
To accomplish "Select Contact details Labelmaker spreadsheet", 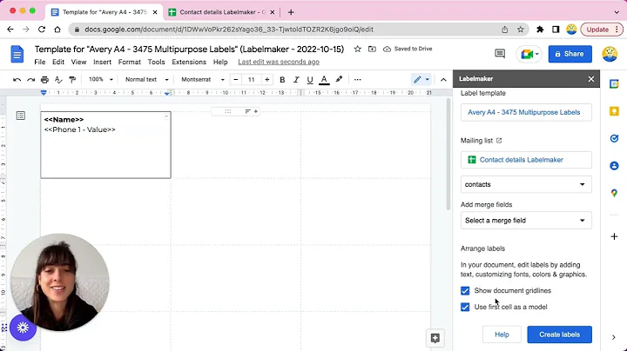I will tap(526, 160).
